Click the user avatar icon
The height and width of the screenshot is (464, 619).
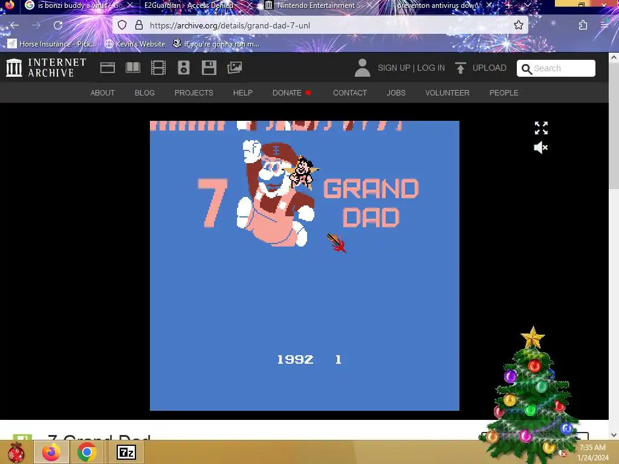click(362, 68)
